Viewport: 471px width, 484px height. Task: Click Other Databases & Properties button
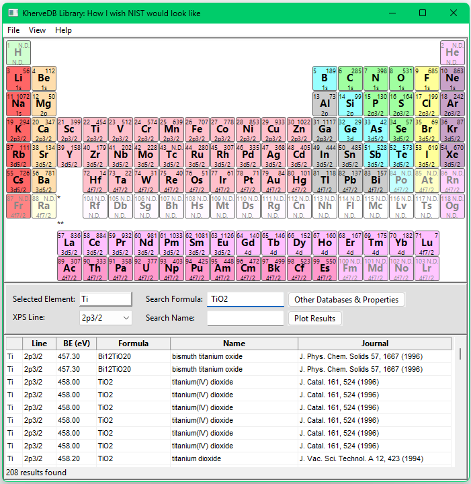coord(347,300)
